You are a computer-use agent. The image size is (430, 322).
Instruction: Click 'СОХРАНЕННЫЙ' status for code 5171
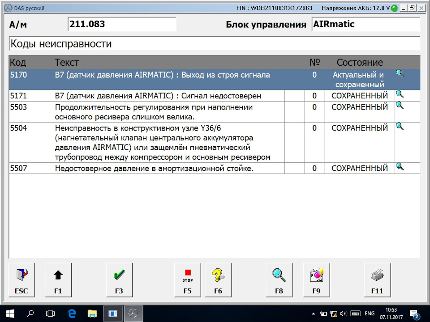point(360,96)
